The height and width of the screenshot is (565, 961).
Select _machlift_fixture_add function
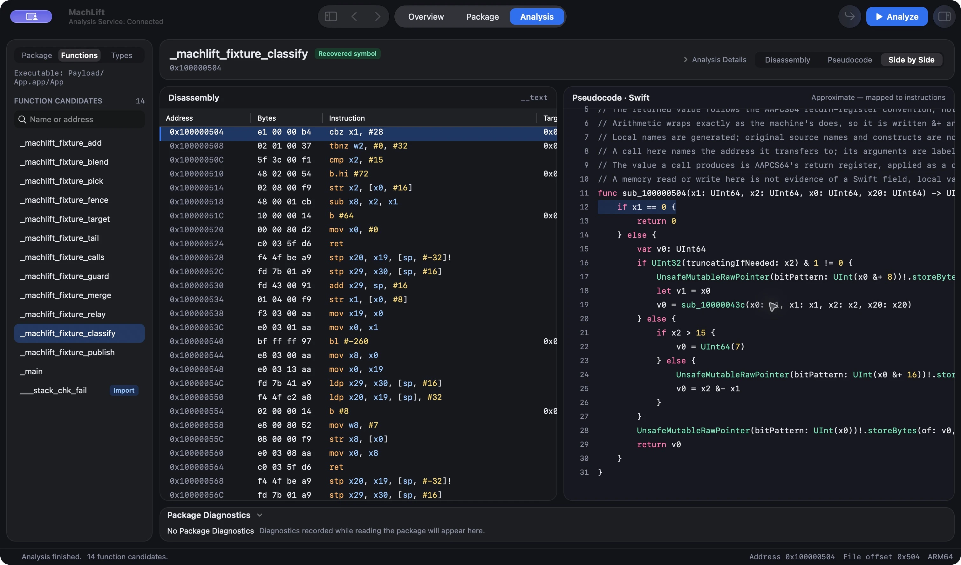pos(79,143)
